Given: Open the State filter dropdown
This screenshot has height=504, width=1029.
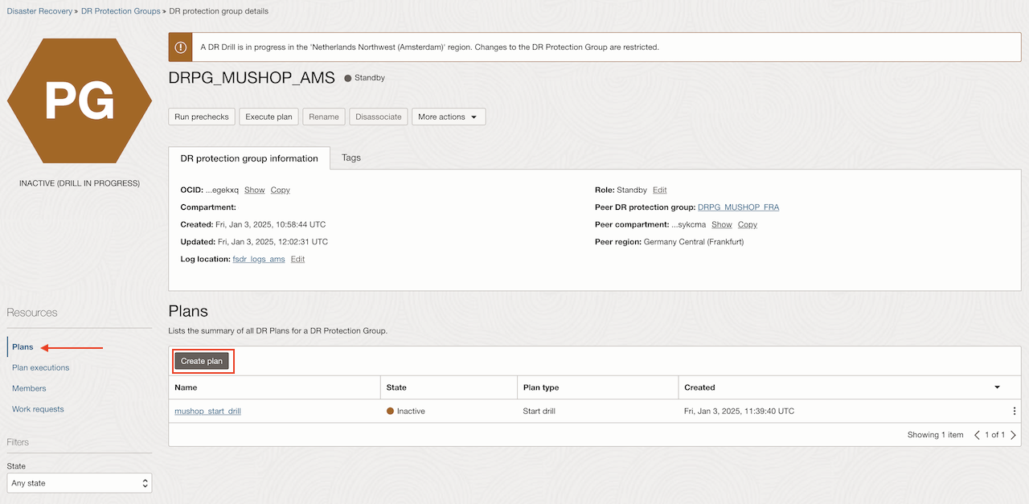Looking at the screenshot, I should click(x=79, y=483).
